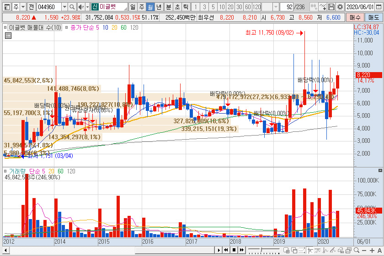This screenshot has width=384, height=256.
Task: Click the A text tool icon
Action: (x=379, y=251)
